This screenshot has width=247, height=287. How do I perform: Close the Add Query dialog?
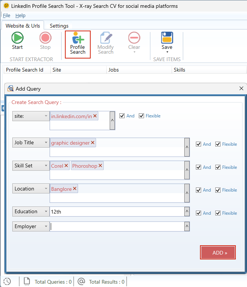tap(241, 88)
